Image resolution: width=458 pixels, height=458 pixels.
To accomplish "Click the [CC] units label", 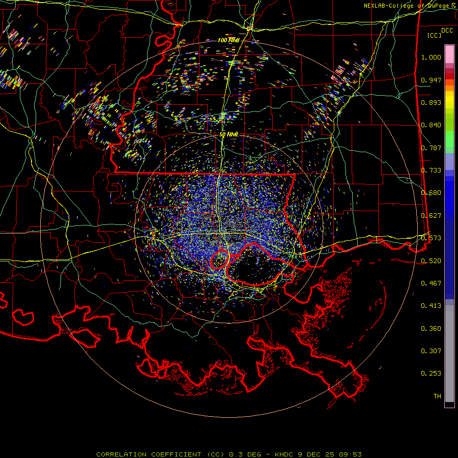I will (435, 35).
